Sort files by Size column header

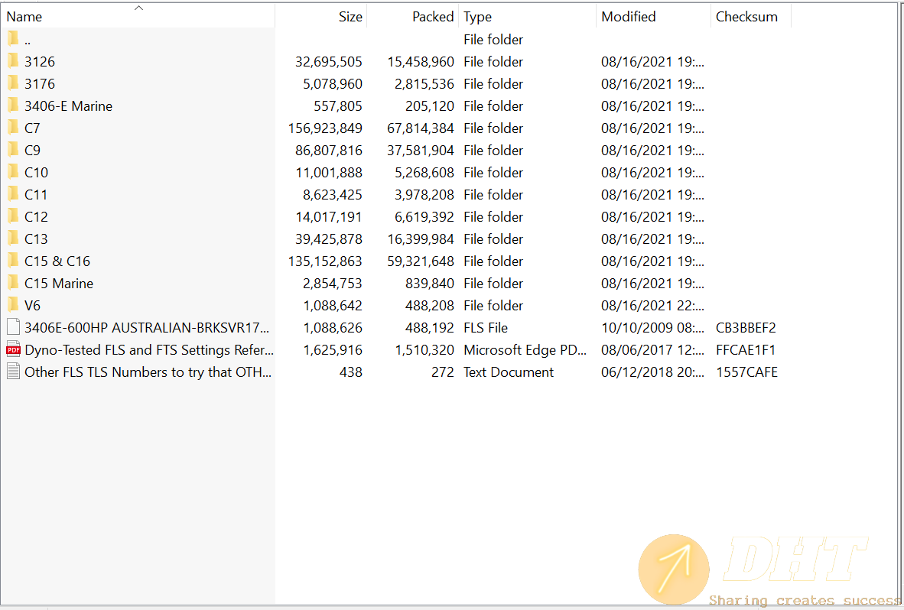pyautogui.click(x=350, y=17)
